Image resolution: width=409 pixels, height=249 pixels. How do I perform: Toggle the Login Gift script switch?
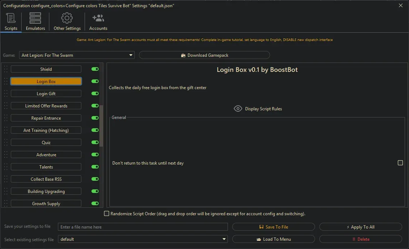95,93
